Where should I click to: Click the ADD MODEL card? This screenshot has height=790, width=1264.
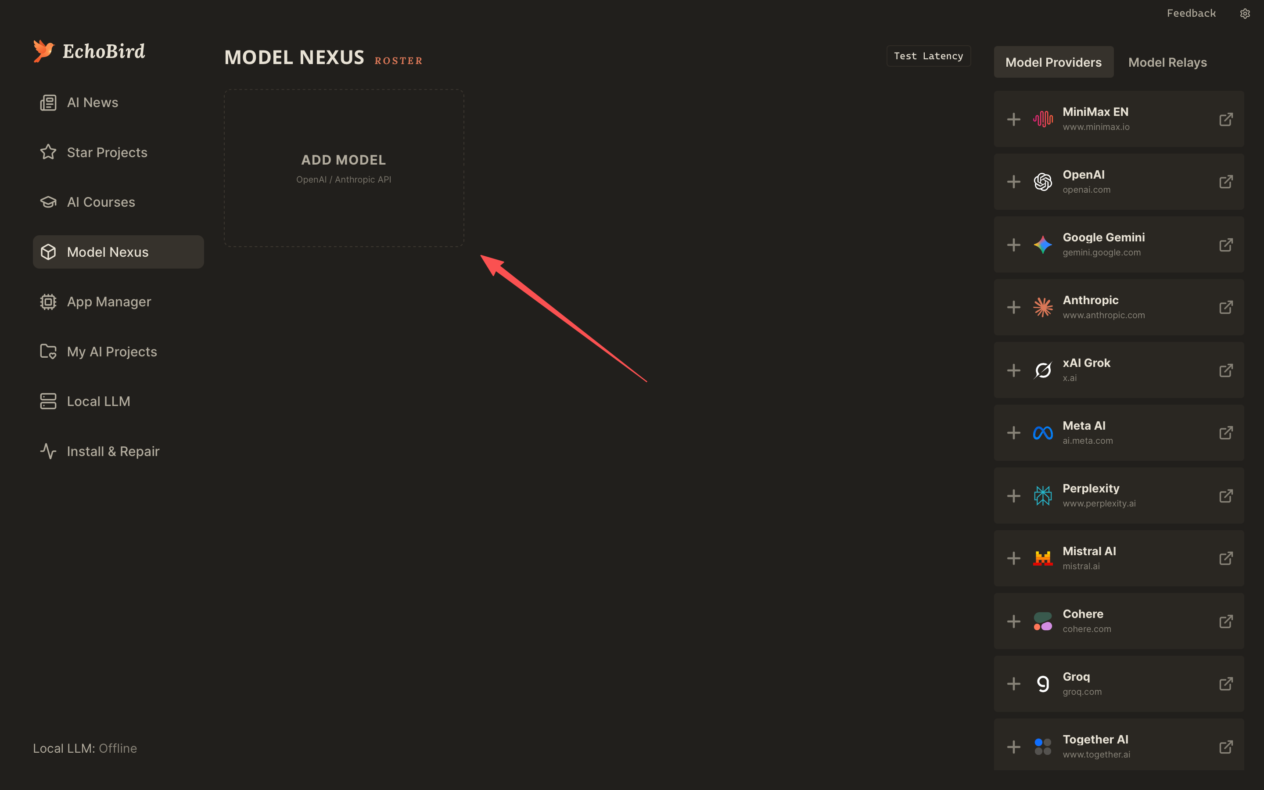pos(344,168)
